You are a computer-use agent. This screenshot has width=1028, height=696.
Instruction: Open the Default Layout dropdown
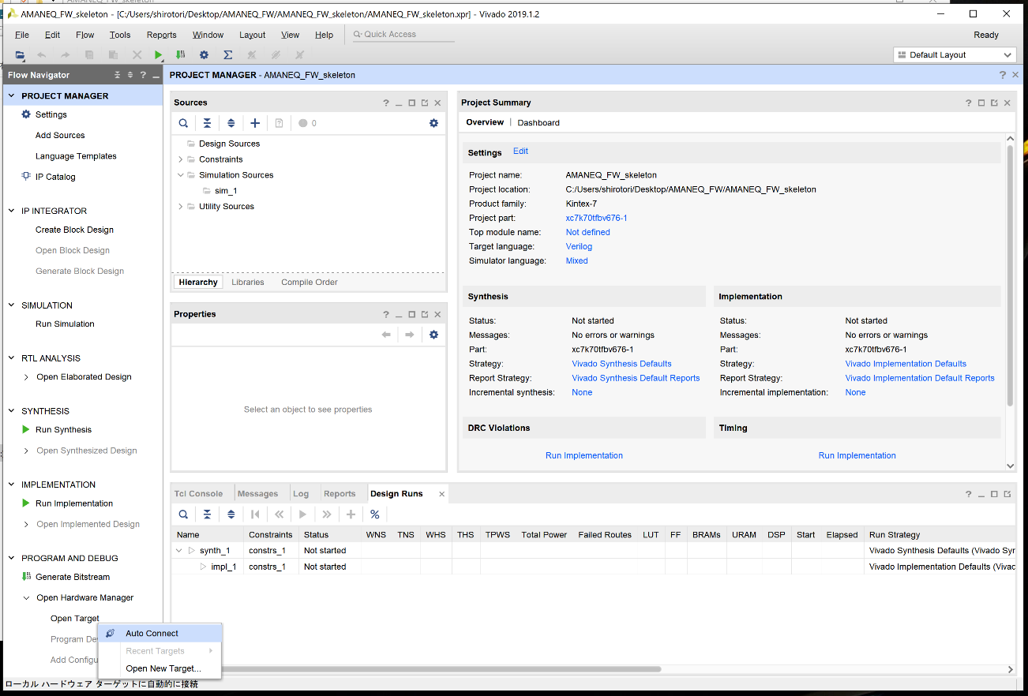(x=955, y=55)
